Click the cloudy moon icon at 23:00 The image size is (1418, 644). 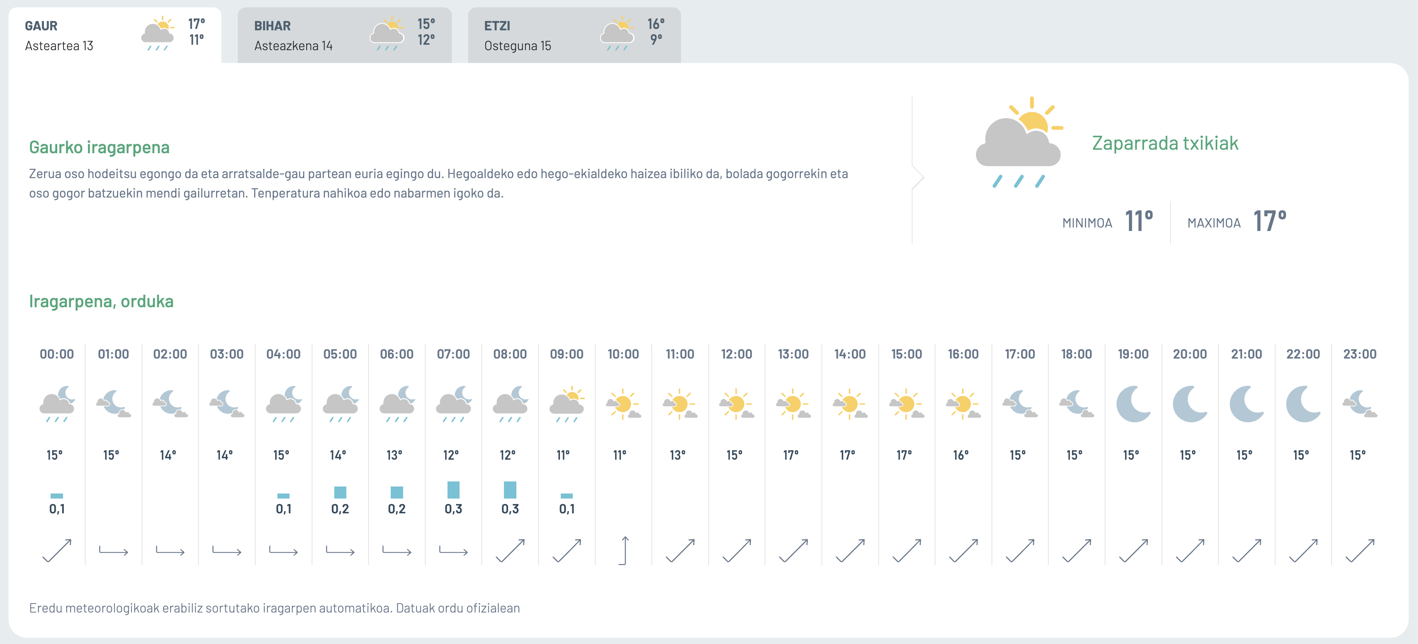[1360, 404]
